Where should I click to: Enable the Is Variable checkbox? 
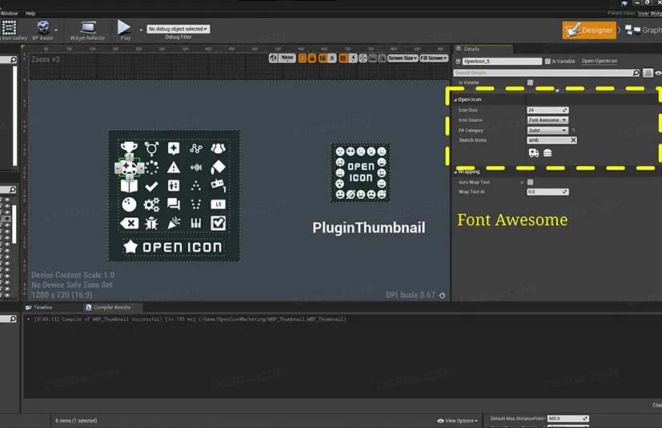point(548,62)
